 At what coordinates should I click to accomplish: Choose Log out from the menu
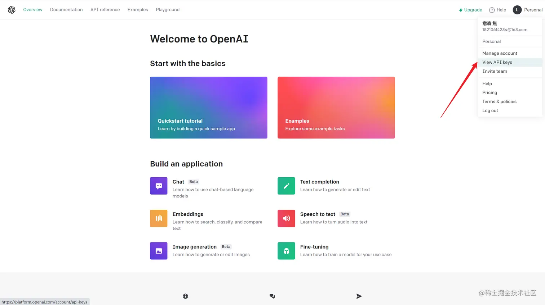click(x=510, y=110)
